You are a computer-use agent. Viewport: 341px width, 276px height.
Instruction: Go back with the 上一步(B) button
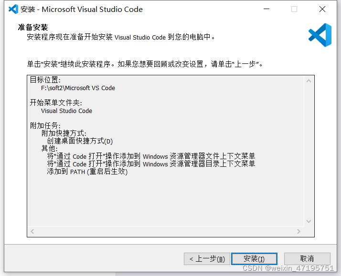coord(207,259)
